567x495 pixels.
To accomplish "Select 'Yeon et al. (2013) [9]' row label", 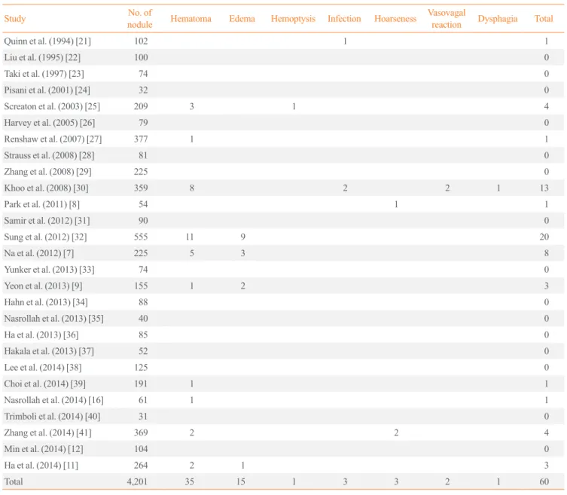I will pyautogui.click(x=44, y=286).
